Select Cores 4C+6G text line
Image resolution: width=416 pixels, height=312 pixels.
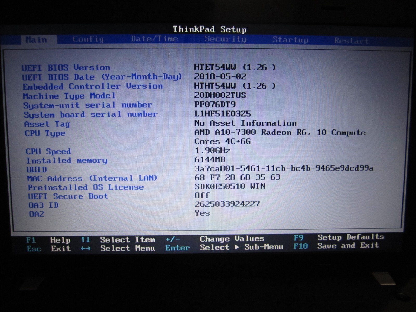click(x=223, y=142)
